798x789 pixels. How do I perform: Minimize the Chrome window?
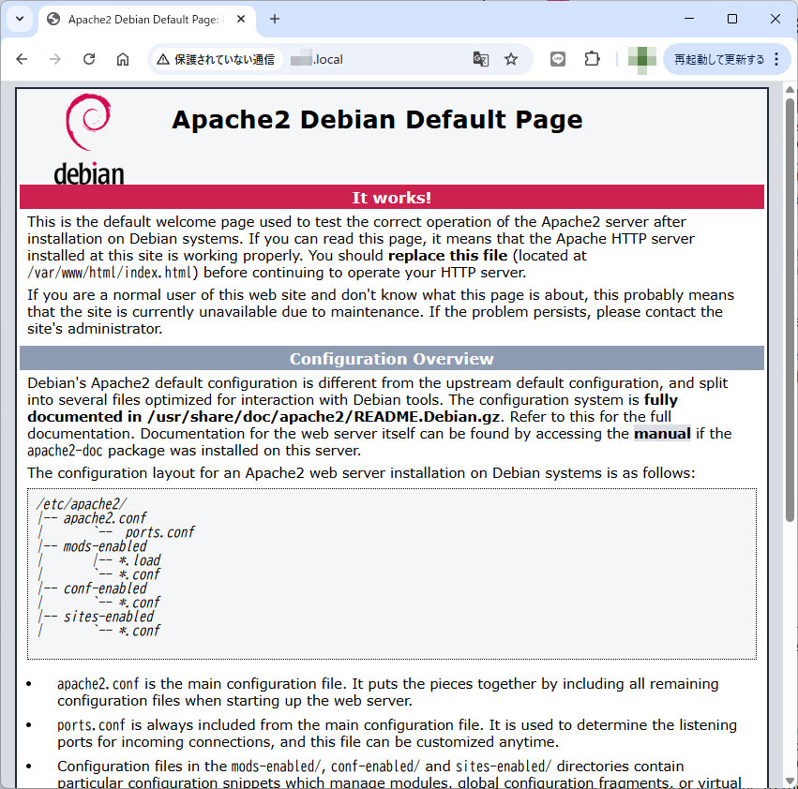click(x=689, y=19)
